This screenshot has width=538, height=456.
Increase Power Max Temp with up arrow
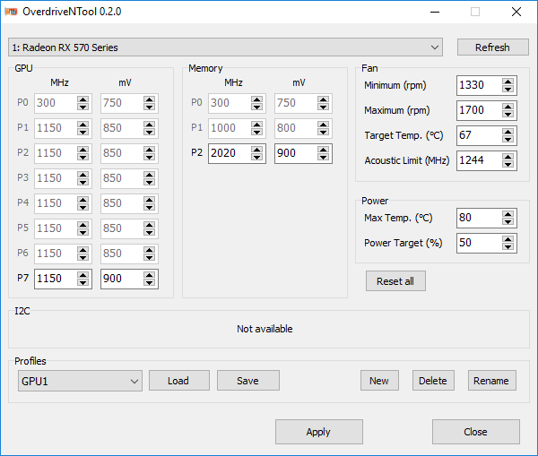(508, 214)
